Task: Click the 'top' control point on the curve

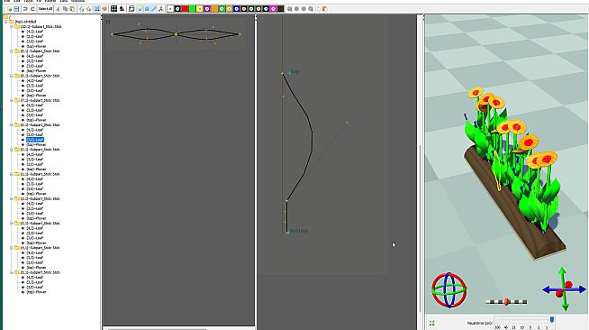Action: [283, 74]
